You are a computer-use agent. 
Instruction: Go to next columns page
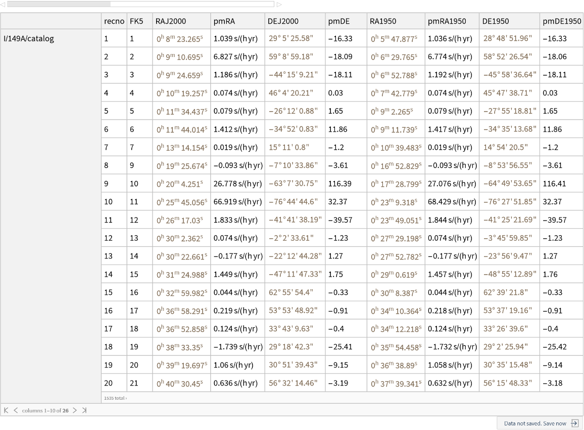(x=75, y=410)
